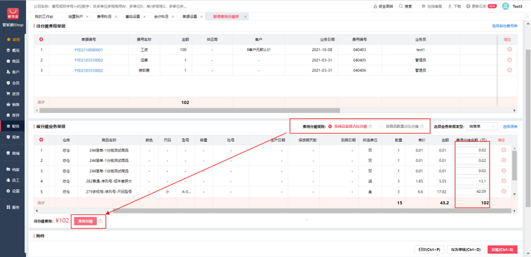Click the red 费用分摊 button
Screen dimensions: 531x257
(x=84, y=221)
